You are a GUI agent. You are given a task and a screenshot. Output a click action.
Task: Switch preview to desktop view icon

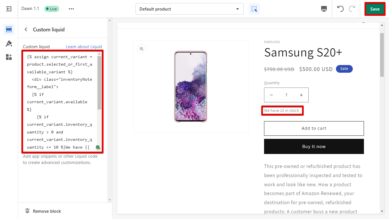click(x=324, y=9)
